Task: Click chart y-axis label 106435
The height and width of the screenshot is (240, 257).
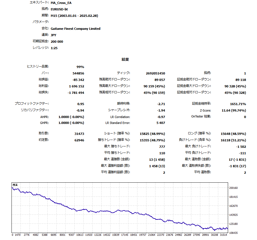Action: point(233,233)
